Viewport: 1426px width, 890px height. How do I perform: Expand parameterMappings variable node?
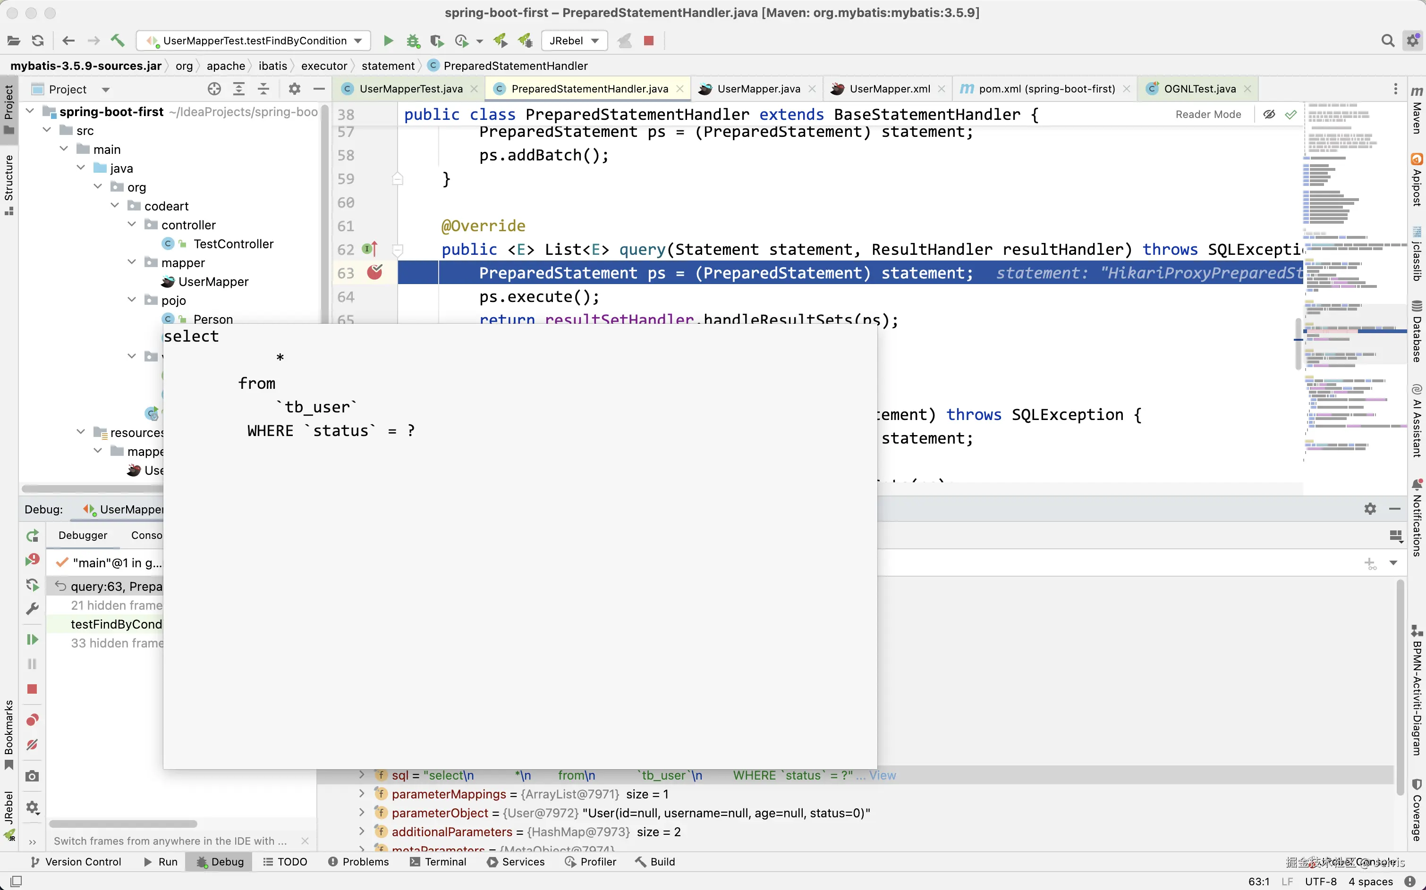coord(362,794)
